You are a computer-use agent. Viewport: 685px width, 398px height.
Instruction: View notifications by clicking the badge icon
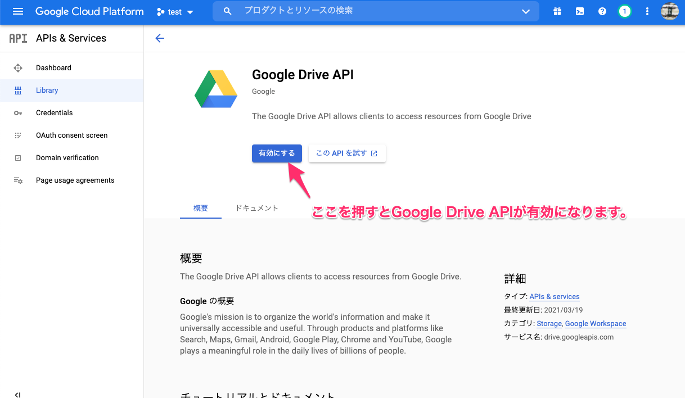click(624, 11)
